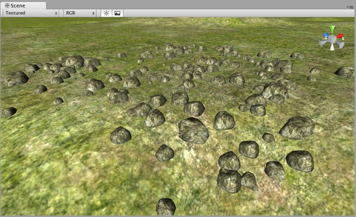Open the Textured draw mode dropdown
Image resolution: width=356 pixels, height=217 pixels.
coord(31,13)
